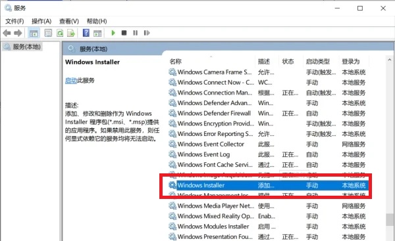Viewport: 395px width, 241px height.
Task: Sort by the 启动类型 column header
Action: pos(318,62)
